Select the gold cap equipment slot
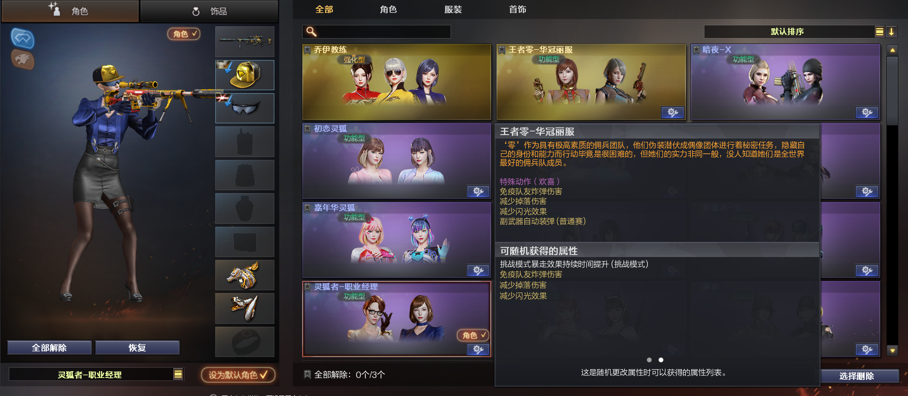The height and width of the screenshot is (396, 908). click(x=245, y=75)
